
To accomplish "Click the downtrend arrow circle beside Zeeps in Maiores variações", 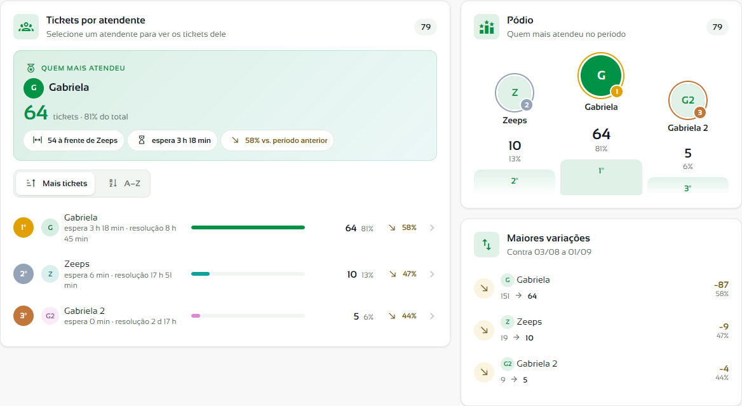I will pos(484,330).
